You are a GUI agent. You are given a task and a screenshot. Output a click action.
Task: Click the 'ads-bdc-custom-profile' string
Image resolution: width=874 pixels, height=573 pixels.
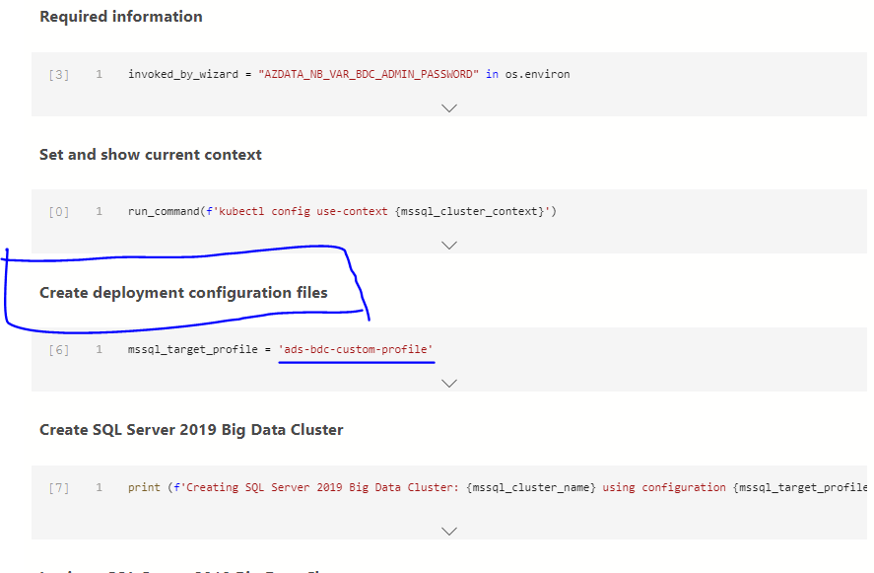pos(356,349)
